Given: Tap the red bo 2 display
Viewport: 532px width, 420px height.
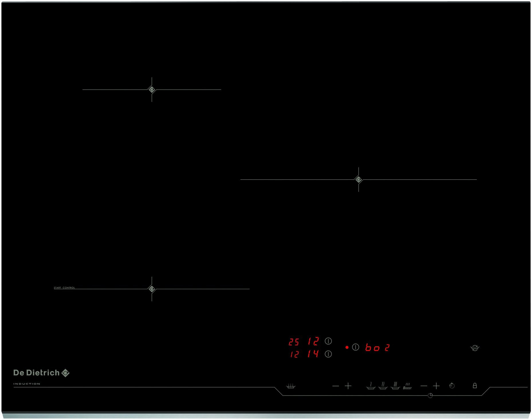Looking at the screenshot, I should 377,348.
